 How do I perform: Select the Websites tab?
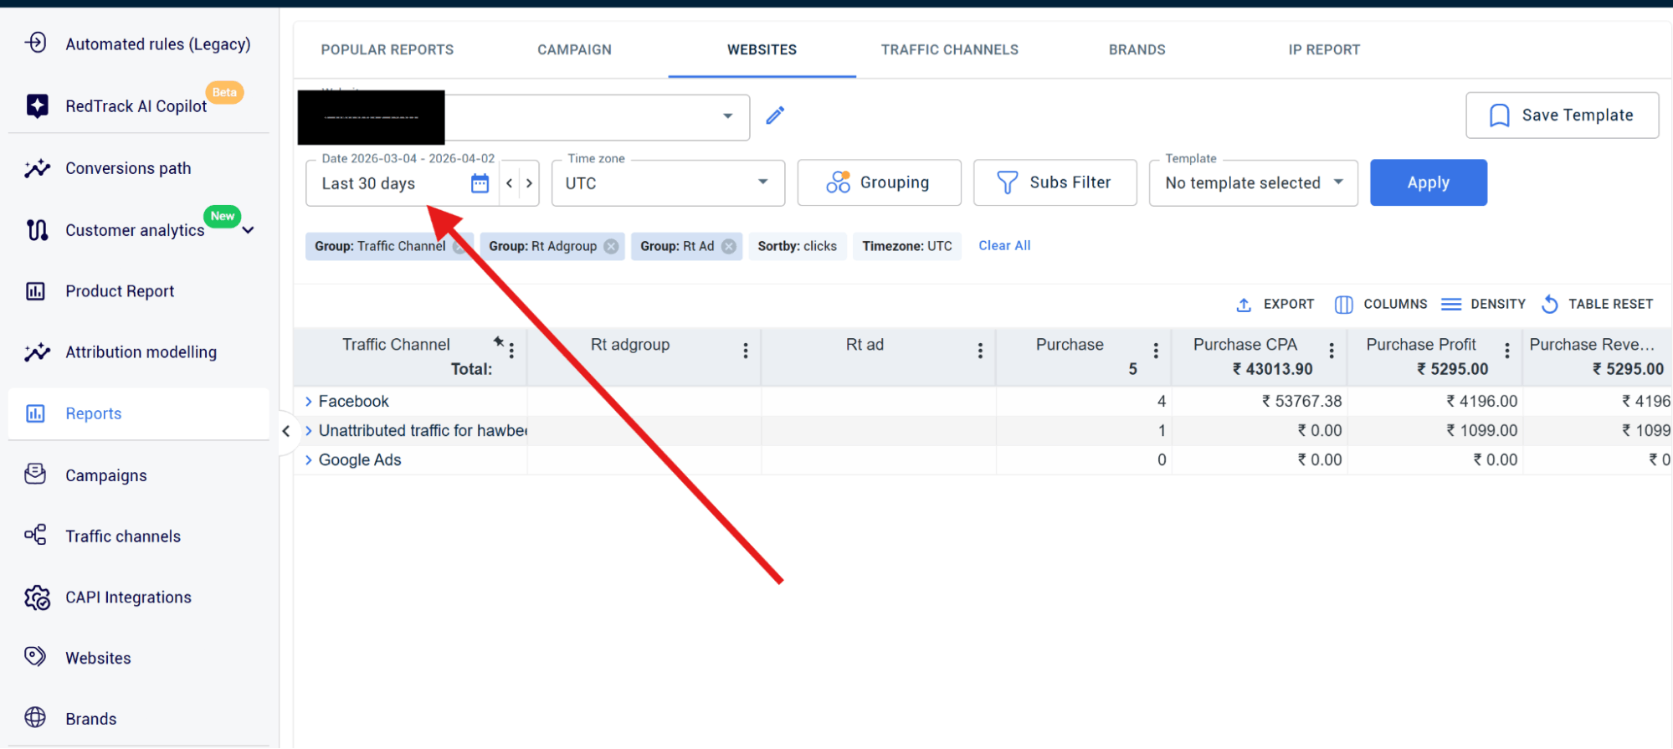[x=762, y=50]
